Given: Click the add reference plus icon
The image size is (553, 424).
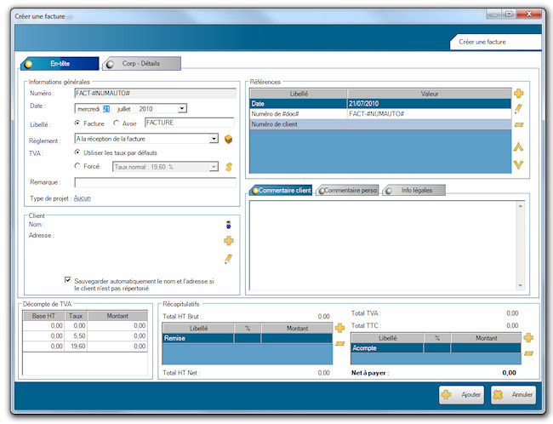Looking at the screenshot, I should [x=518, y=93].
